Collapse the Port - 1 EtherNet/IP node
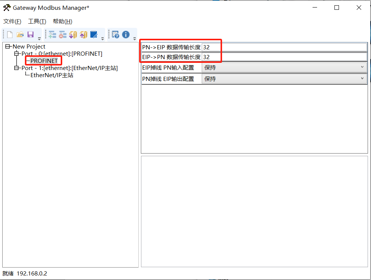Viewport: 371px width, 280px height. [16, 68]
